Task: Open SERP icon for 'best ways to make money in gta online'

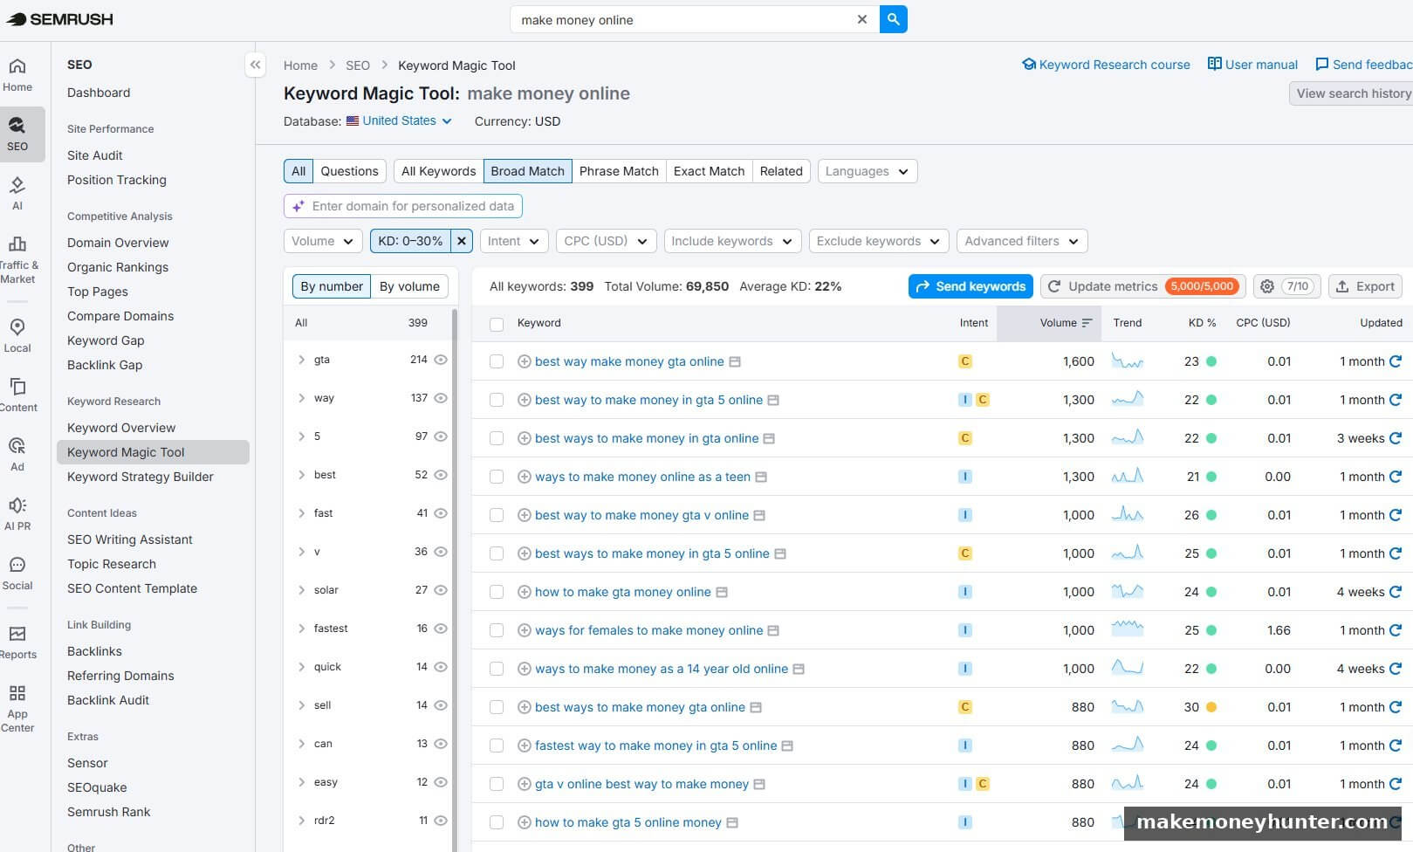Action: (x=769, y=438)
